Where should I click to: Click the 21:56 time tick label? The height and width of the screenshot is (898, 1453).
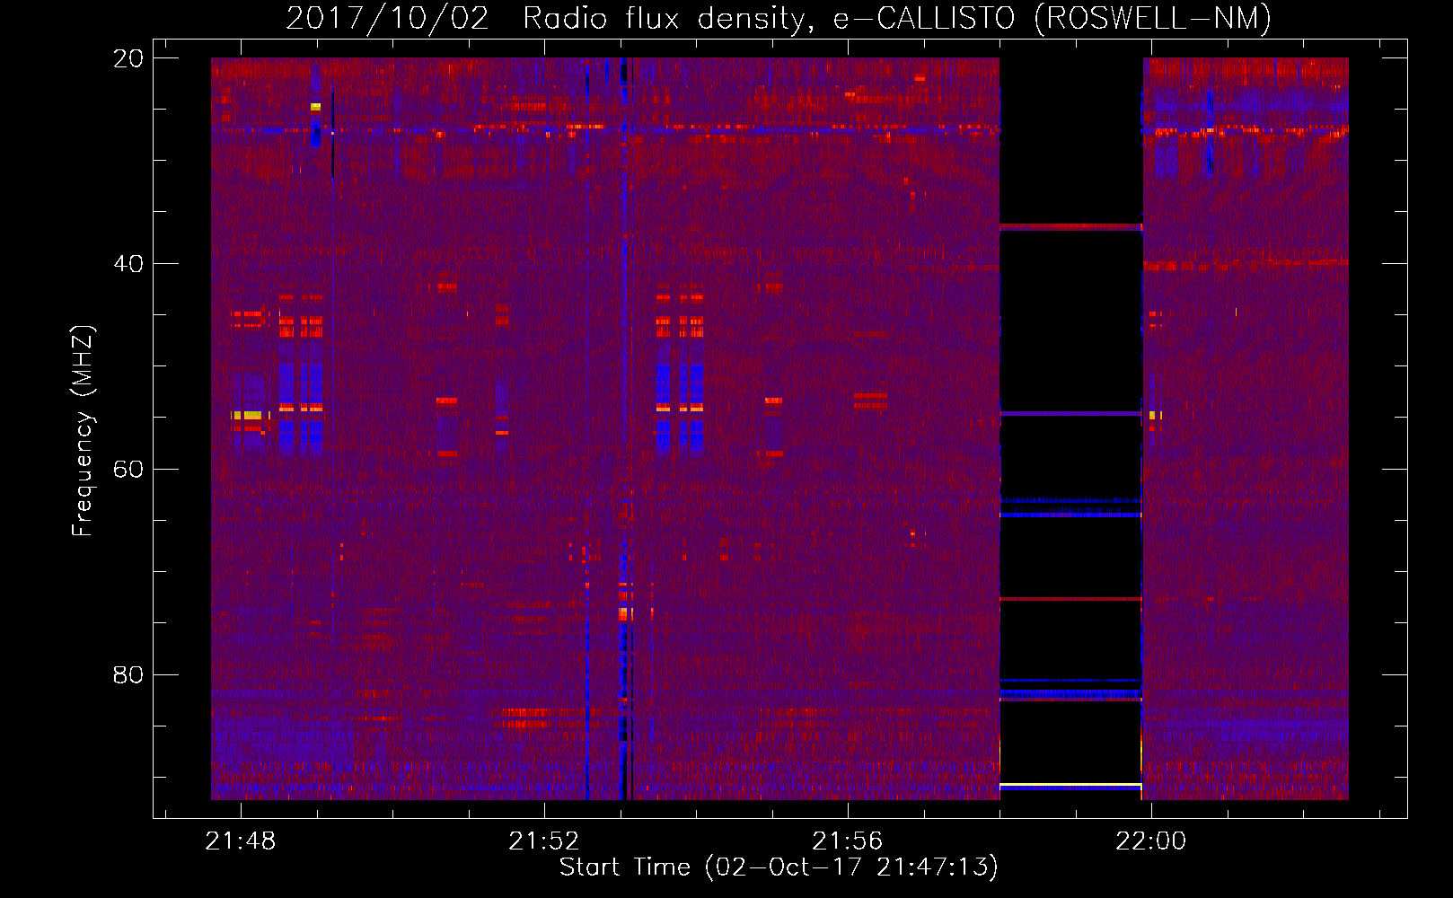[847, 841]
